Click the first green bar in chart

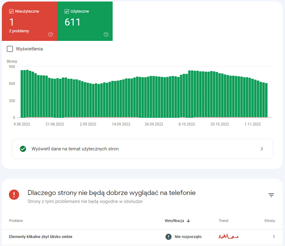point(22,94)
